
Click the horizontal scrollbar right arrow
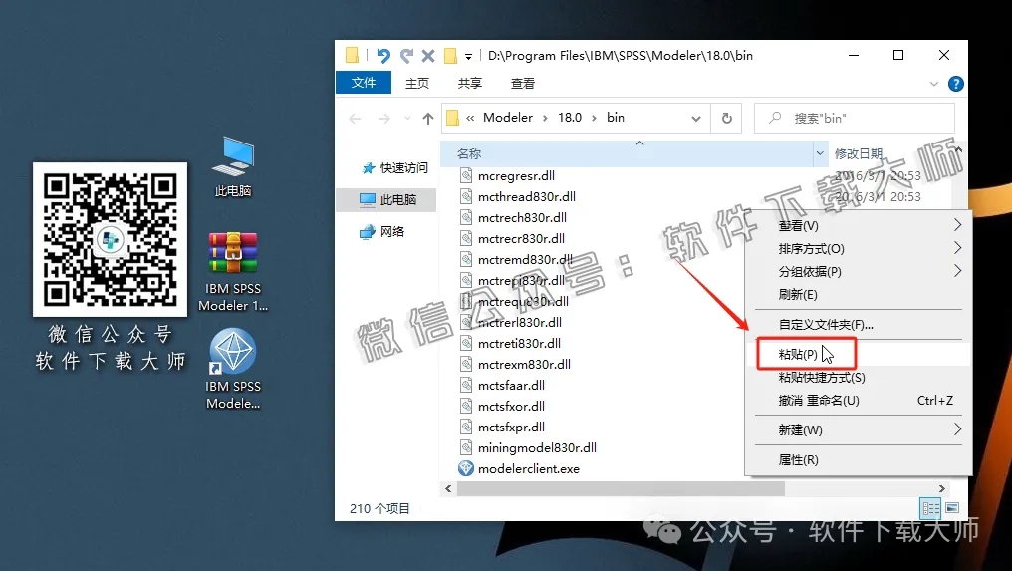click(942, 489)
